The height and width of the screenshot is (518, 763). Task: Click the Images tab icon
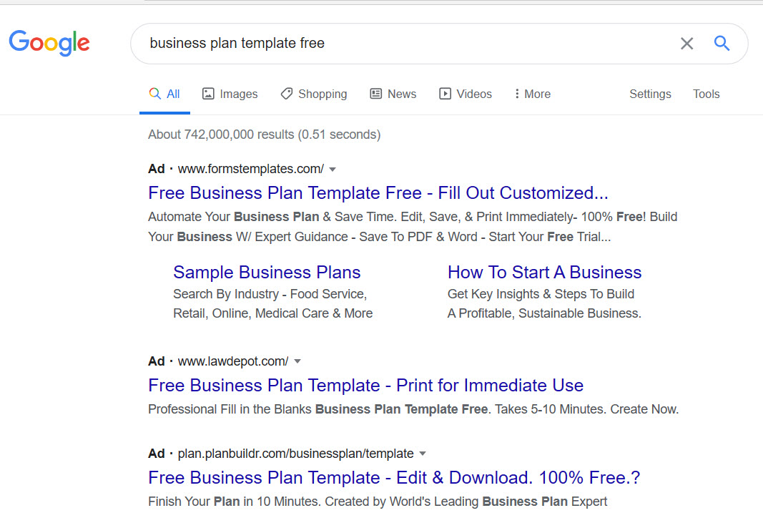pyautogui.click(x=208, y=94)
